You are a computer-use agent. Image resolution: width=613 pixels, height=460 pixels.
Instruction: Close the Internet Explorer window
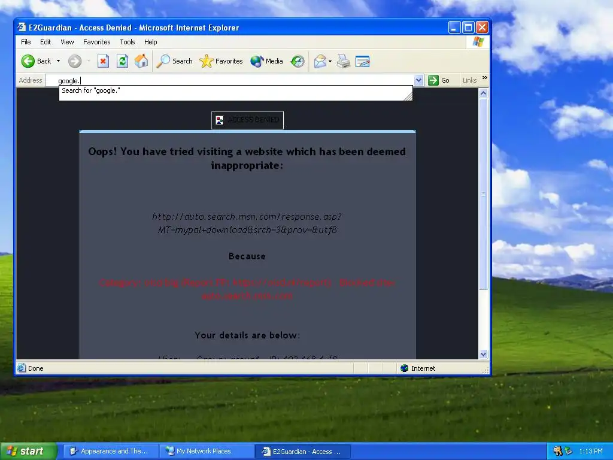pyautogui.click(x=482, y=28)
